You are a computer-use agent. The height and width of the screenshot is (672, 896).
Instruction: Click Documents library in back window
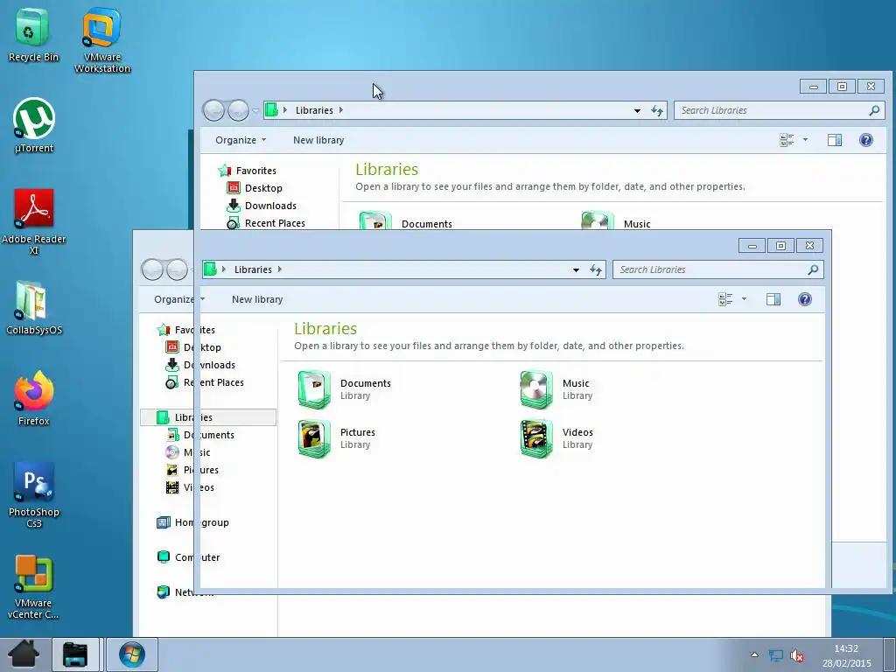(x=406, y=222)
